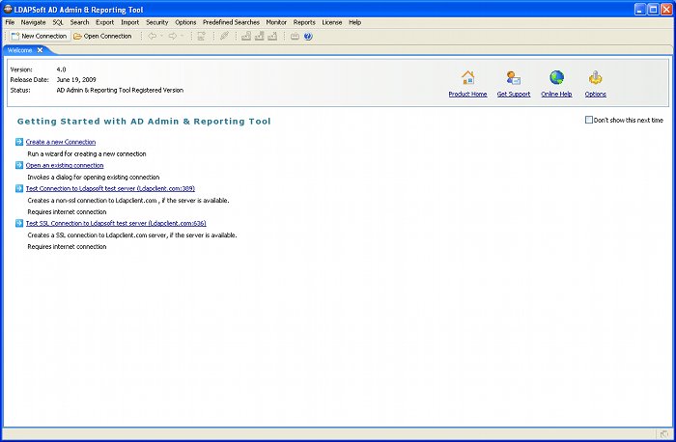Viewport: 676px width, 442px height.
Task: Click the Options joystick icon
Action: pos(596,78)
